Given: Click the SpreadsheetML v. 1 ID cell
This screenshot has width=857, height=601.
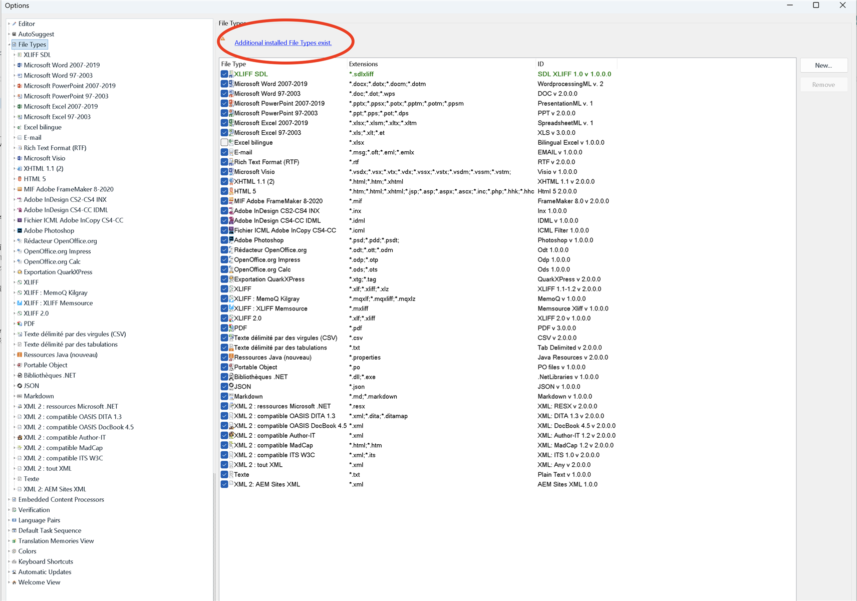Looking at the screenshot, I should pos(565,123).
